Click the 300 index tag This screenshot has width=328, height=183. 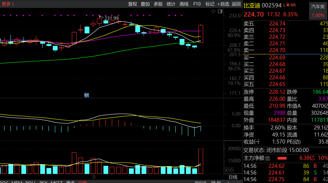pyautogui.click(x=293, y=5)
